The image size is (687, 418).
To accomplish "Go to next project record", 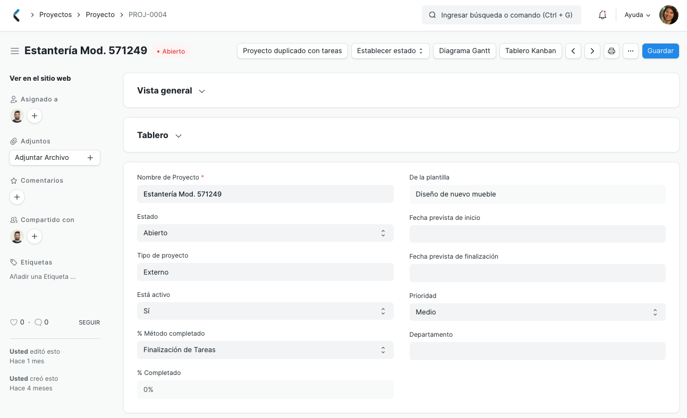I will coord(592,51).
